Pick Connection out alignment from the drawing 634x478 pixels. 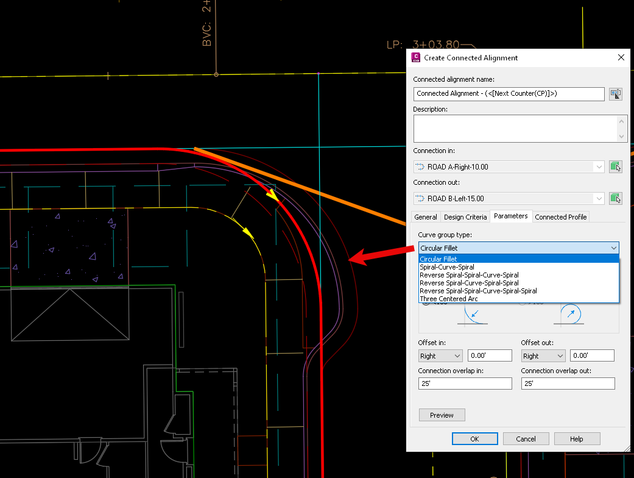coord(615,198)
